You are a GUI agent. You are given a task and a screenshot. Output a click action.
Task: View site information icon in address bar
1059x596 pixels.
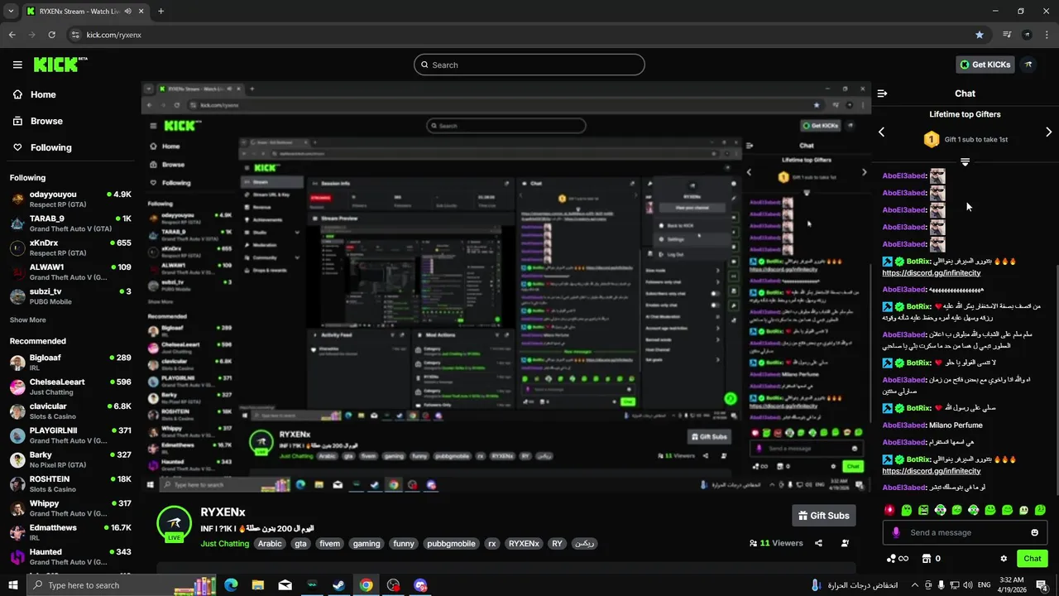75,35
